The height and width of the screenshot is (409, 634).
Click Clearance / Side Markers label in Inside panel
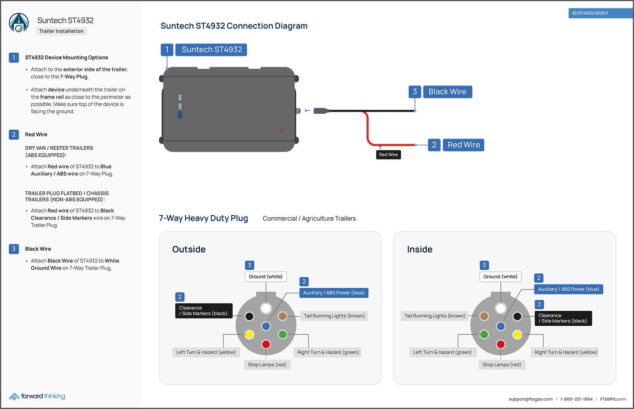tap(563, 318)
